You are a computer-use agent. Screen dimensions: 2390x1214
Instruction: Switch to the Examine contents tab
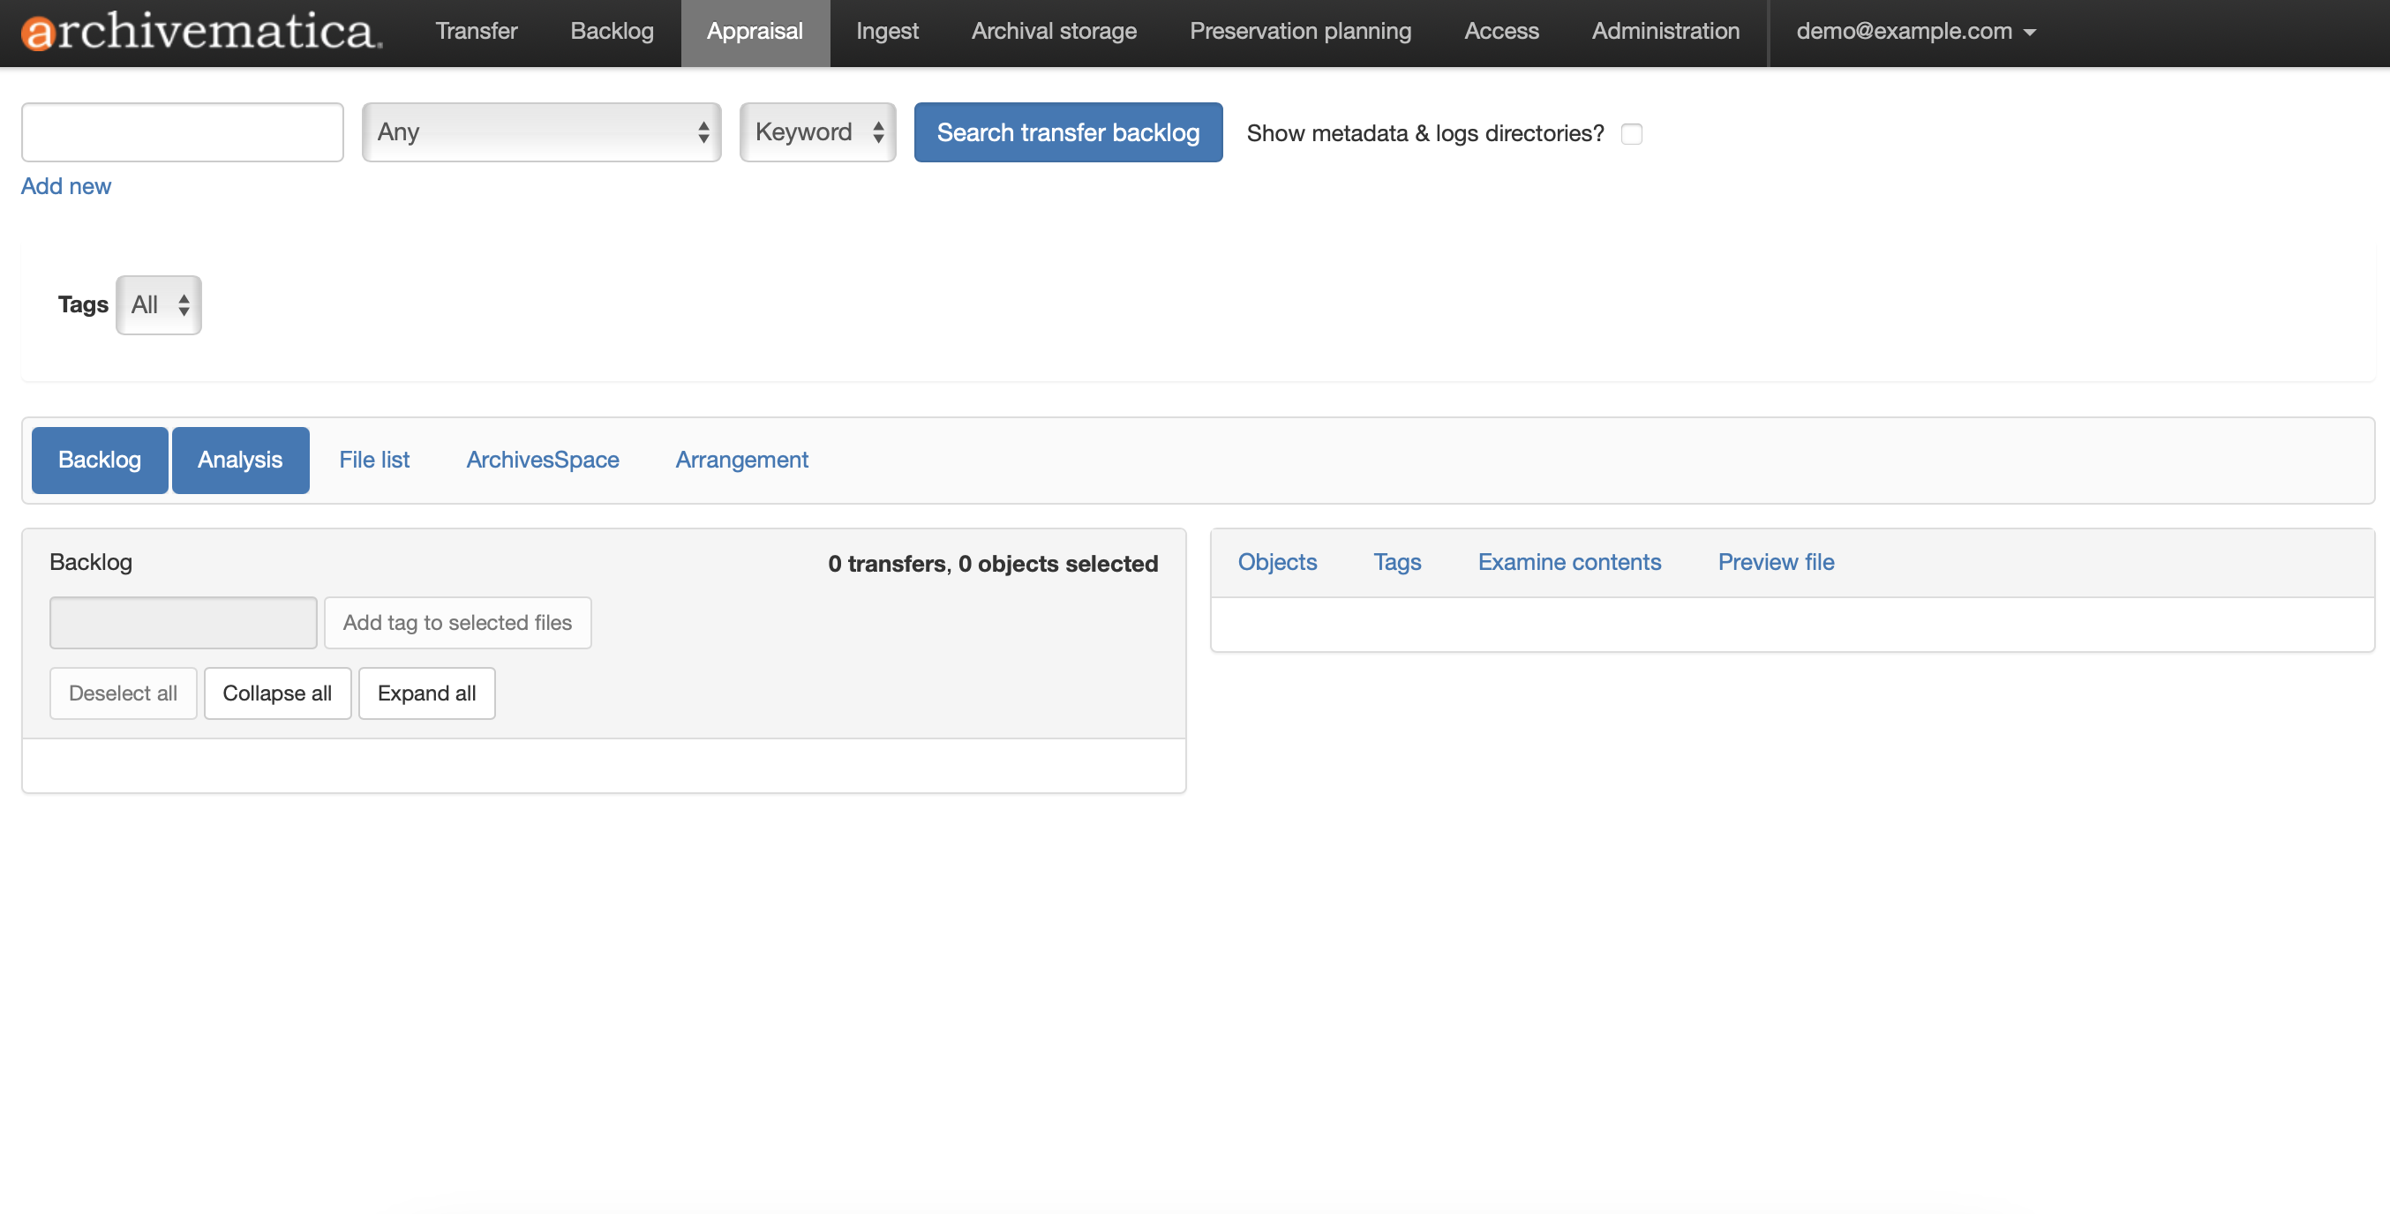[1568, 562]
